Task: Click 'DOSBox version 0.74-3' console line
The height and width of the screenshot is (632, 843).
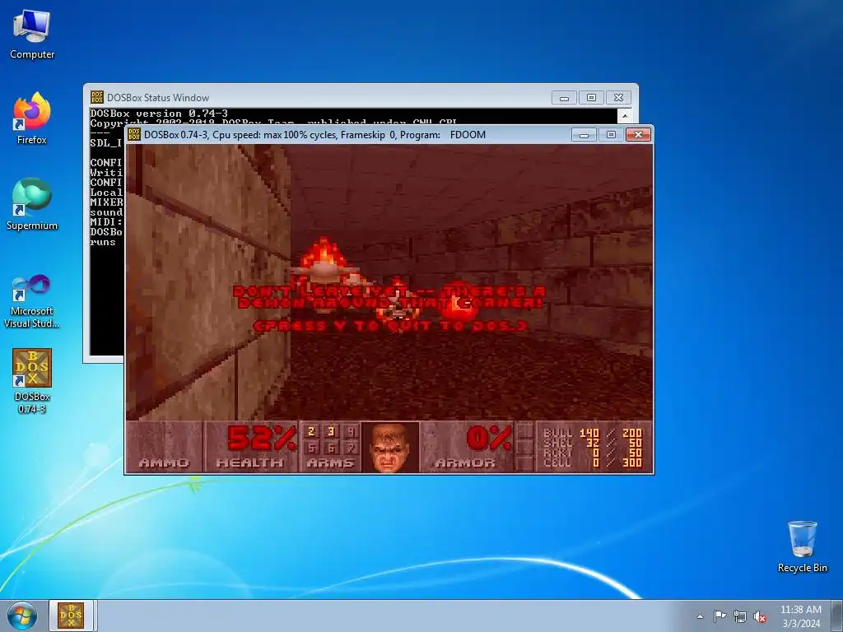Action: click(x=159, y=114)
